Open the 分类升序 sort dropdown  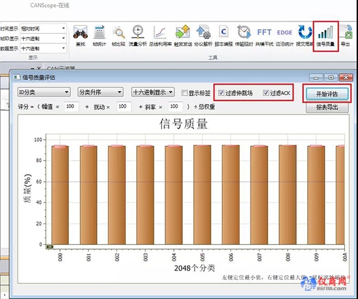click(x=100, y=92)
